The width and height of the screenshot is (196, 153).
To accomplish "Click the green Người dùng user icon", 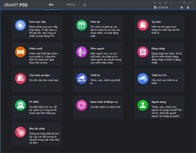I will click(142, 105).
